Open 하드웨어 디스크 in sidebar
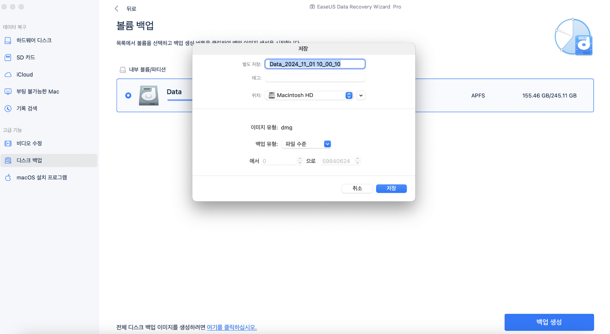Image resolution: width=610 pixels, height=334 pixels. tap(49, 41)
